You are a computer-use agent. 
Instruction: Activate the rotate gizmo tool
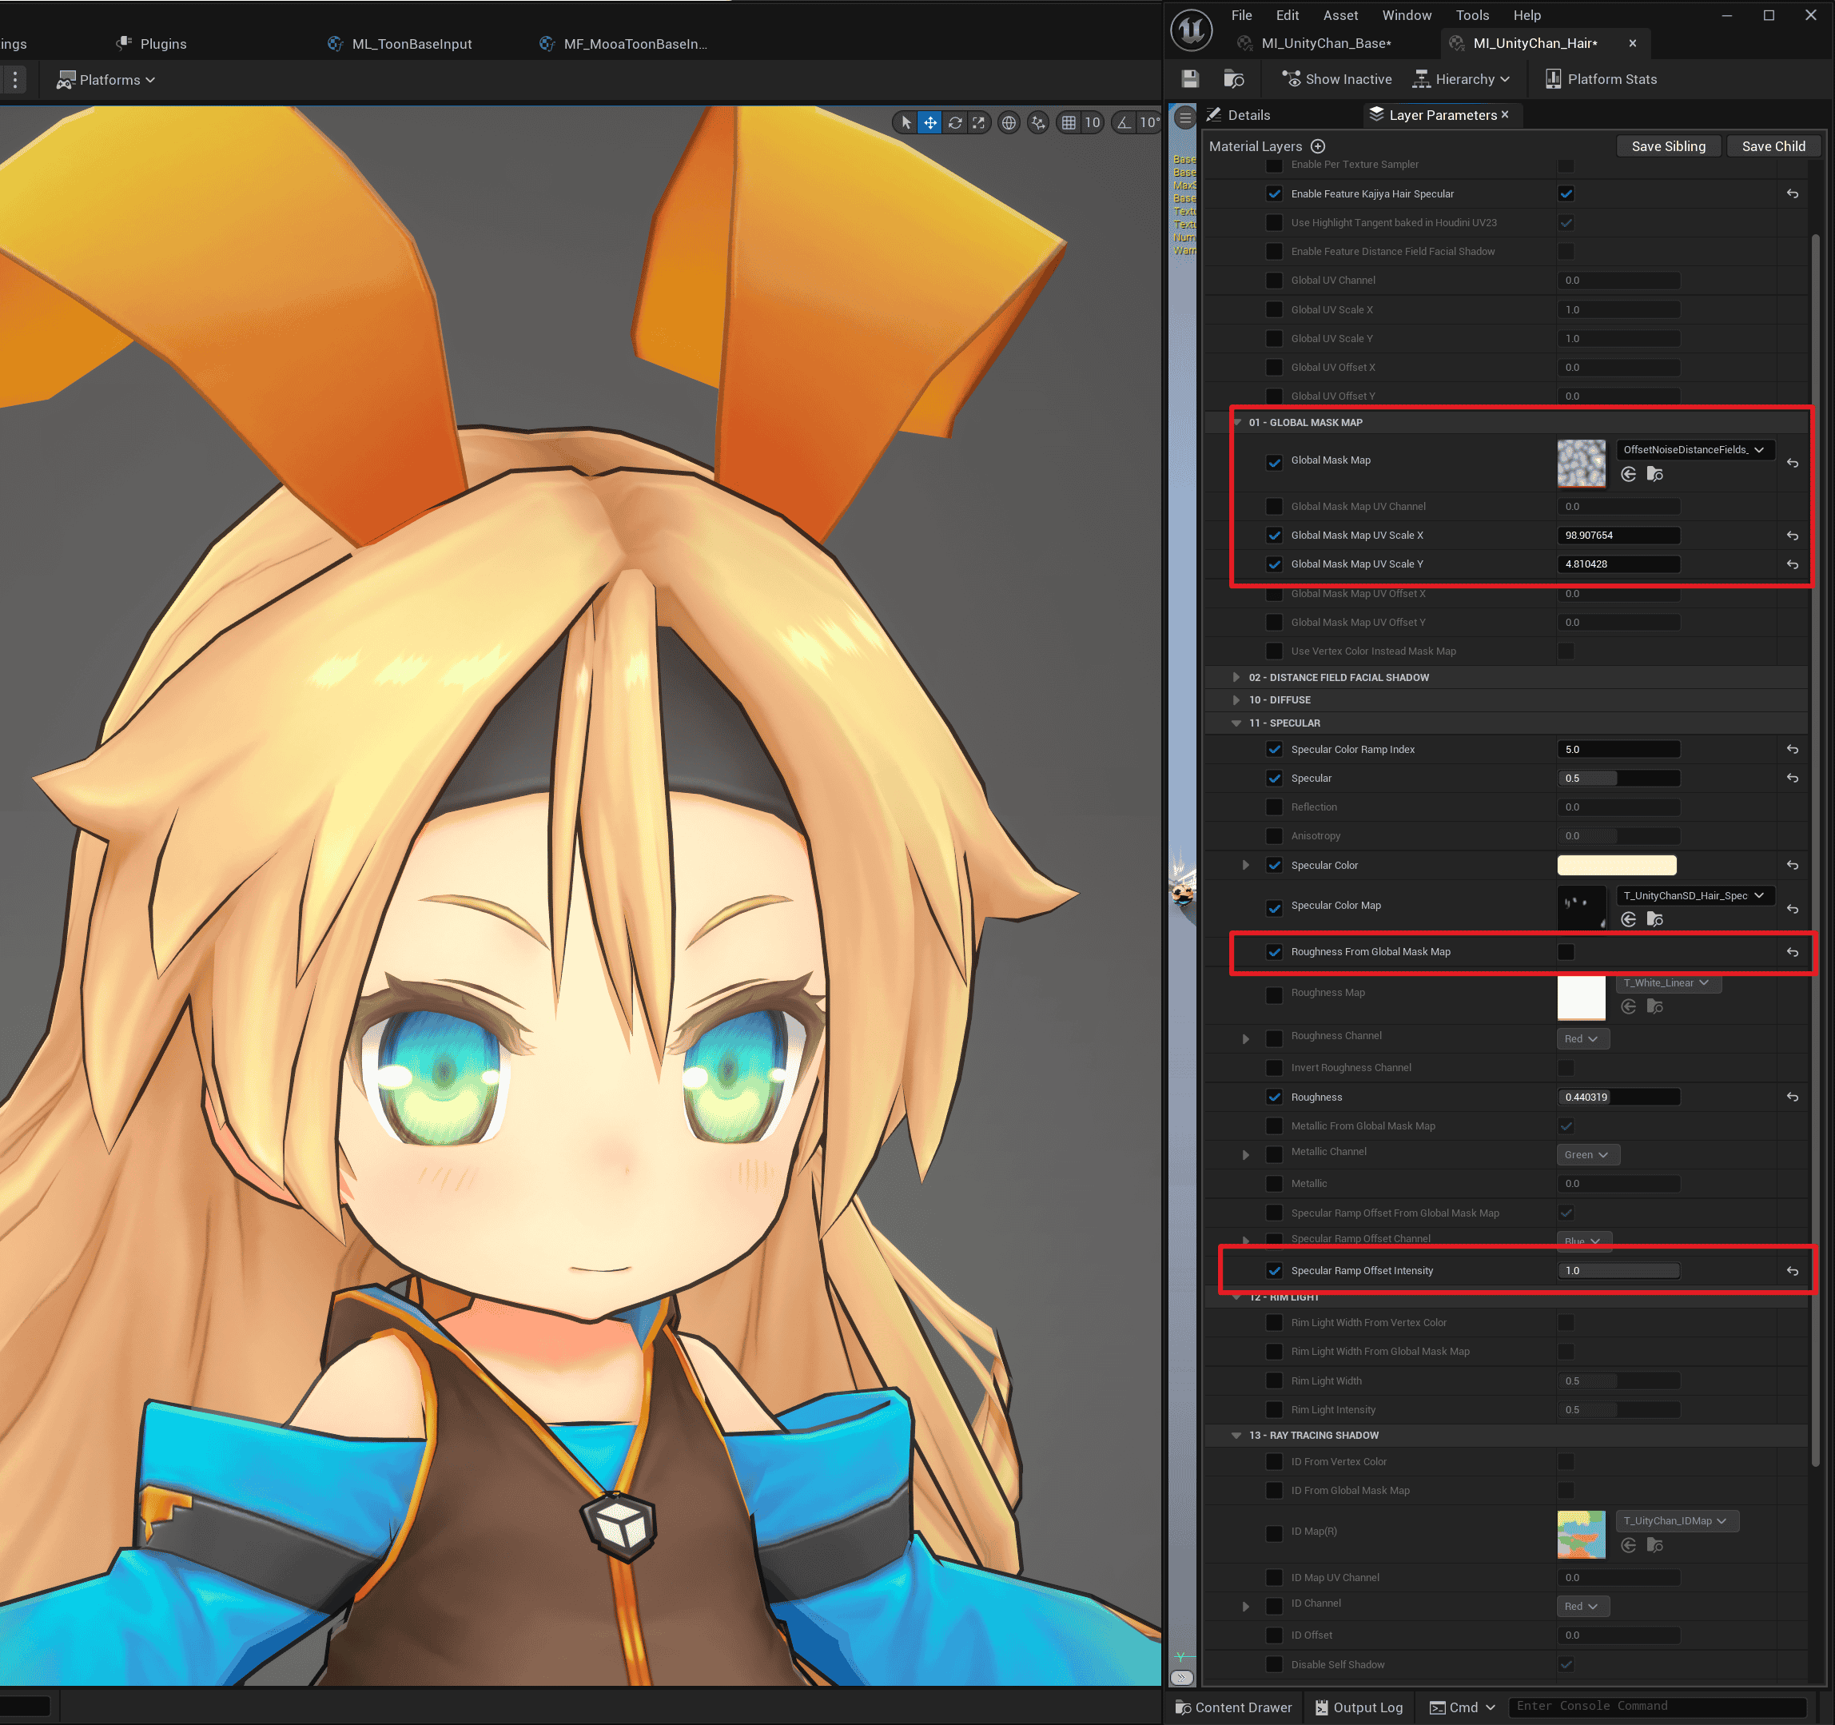coord(954,123)
